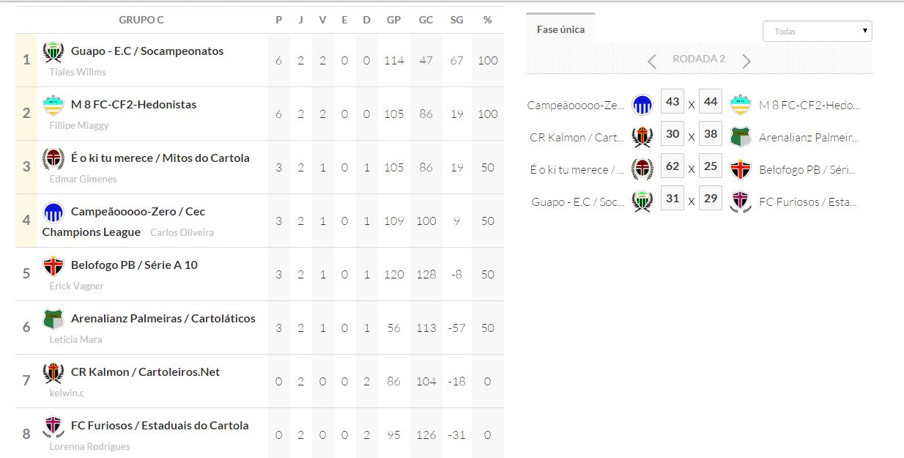Open CR Kalmon / Cartoleiros.Net team link
904x458 pixels.
[145, 372]
